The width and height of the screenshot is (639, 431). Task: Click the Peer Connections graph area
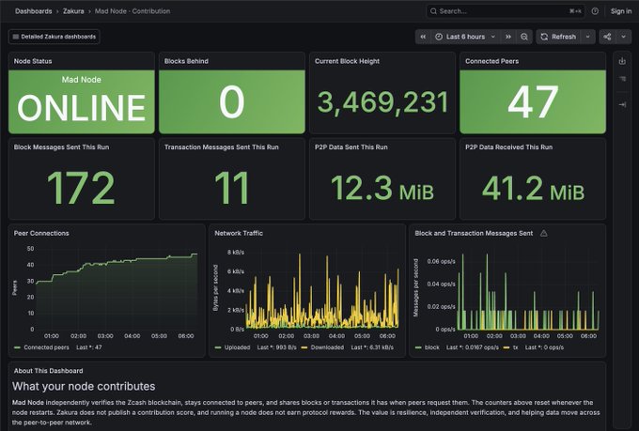[117, 287]
